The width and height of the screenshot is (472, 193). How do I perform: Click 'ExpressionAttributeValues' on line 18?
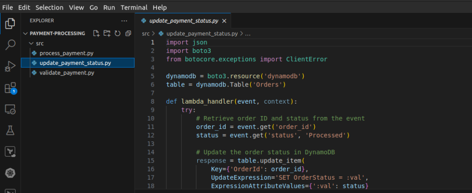point(258,186)
